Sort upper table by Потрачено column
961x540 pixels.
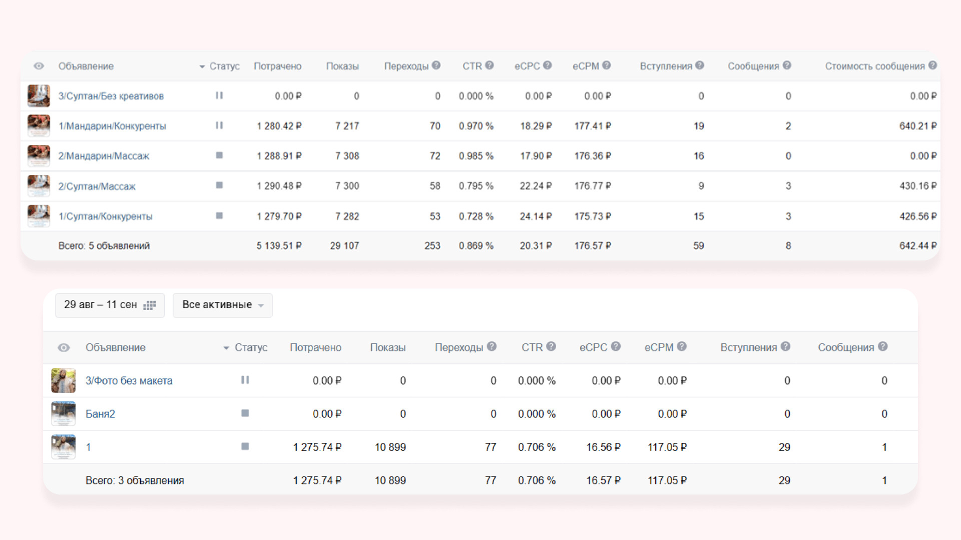(277, 66)
